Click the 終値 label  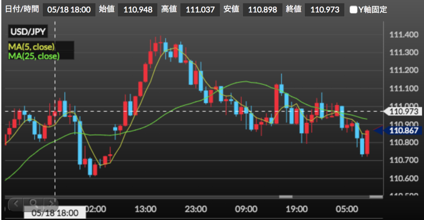click(x=294, y=9)
